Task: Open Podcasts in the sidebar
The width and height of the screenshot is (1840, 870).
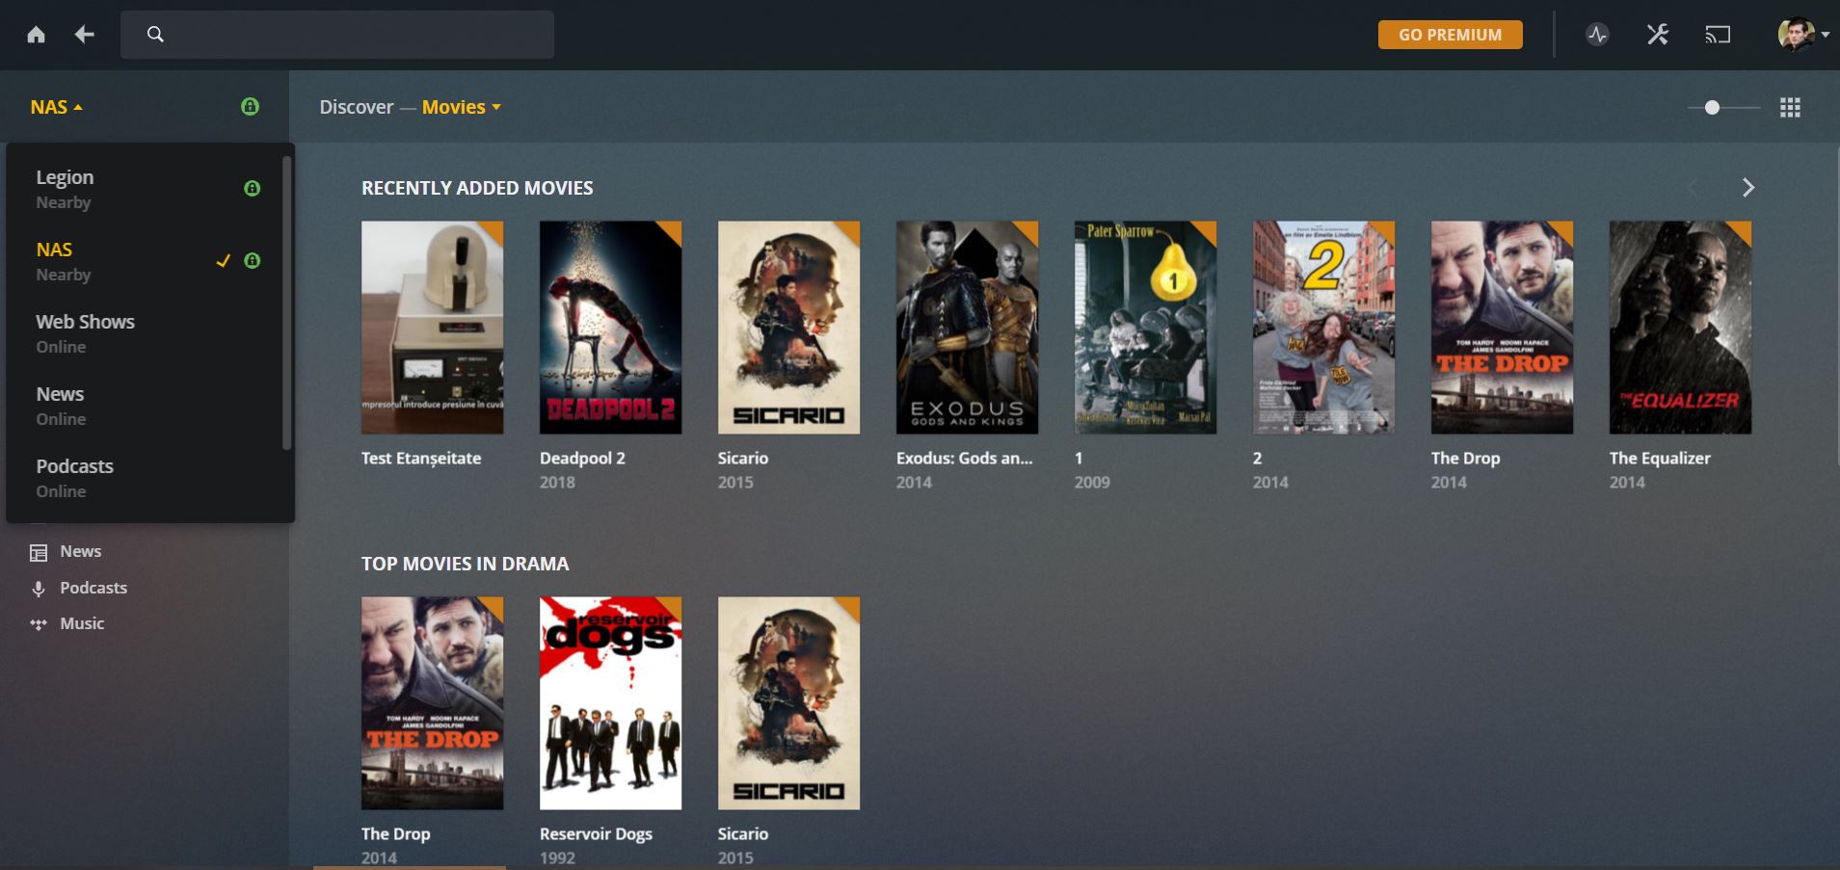Action: tap(93, 588)
